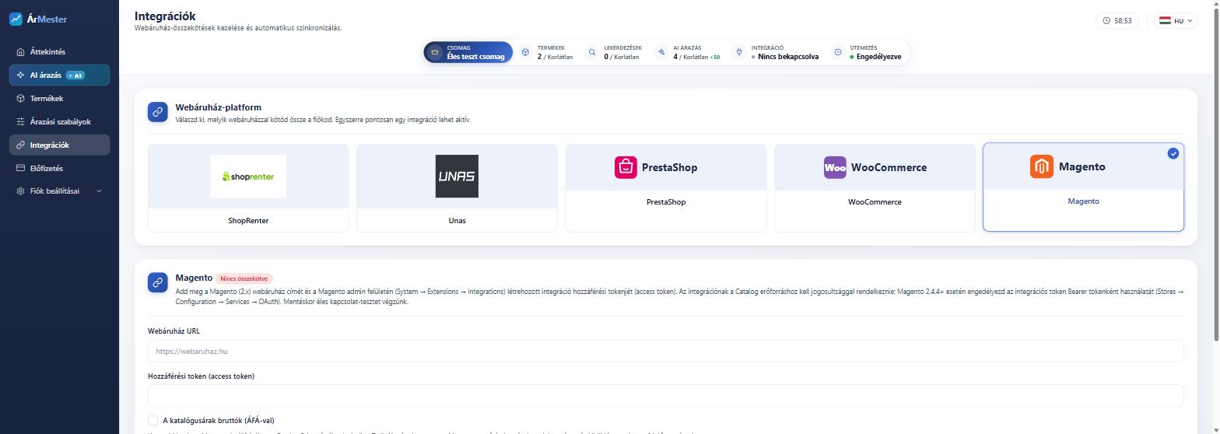This screenshot has width=1220, height=434.
Task: Click the Termékek box icon
Action: [20, 99]
